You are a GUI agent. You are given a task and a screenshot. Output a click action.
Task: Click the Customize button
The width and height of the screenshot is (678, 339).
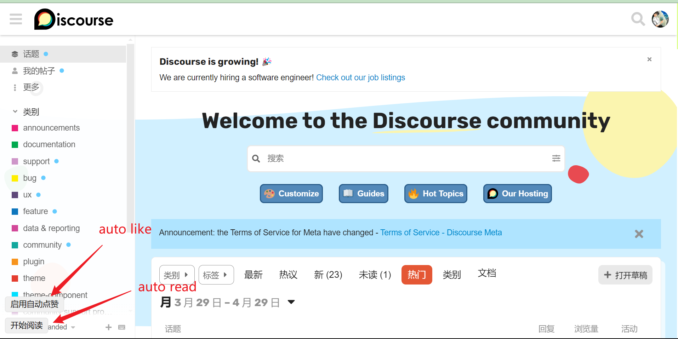tap(291, 194)
